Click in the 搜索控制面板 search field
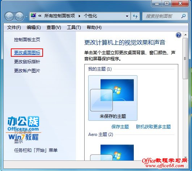The width and height of the screenshot is (192, 171). (162, 16)
